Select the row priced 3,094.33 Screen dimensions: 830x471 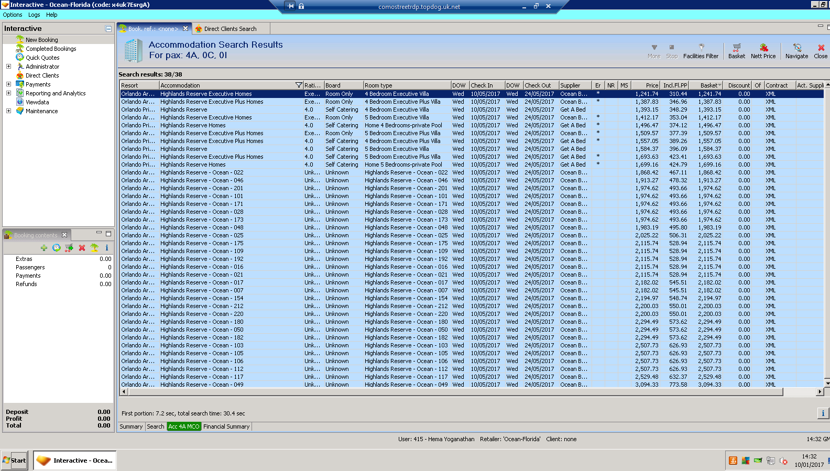pos(472,385)
